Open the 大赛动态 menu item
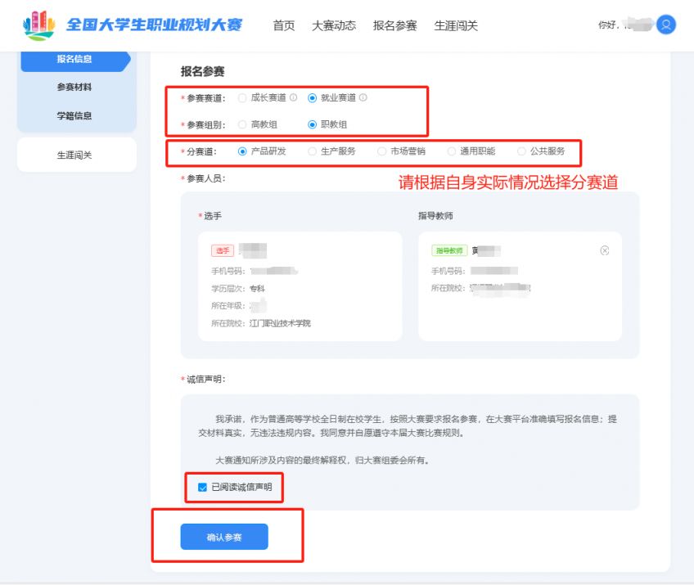This screenshot has width=694, height=585. coord(331,25)
